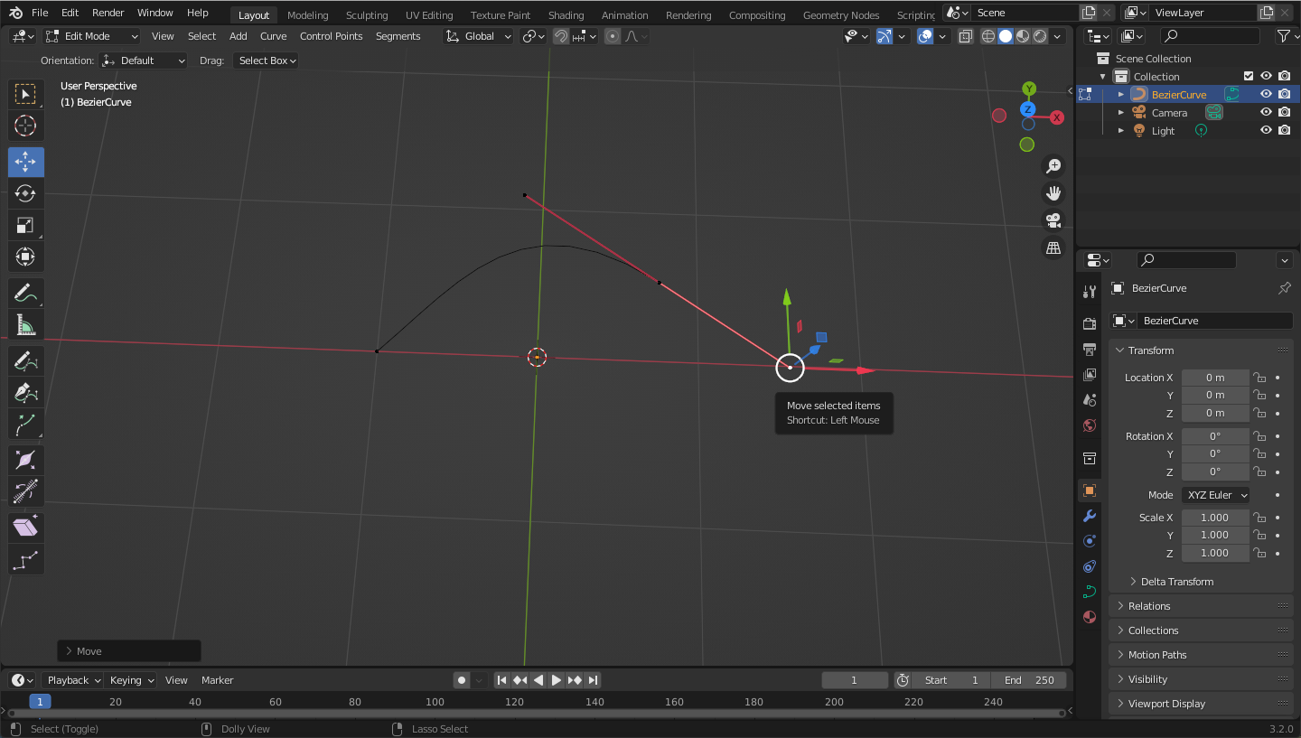Open the Tool properties tab
Image resolution: width=1301 pixels, height=738 pixels.
[1090, 291]
